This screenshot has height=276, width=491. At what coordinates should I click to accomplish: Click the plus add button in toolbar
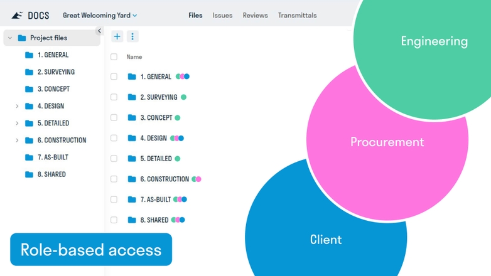point(117,36)
